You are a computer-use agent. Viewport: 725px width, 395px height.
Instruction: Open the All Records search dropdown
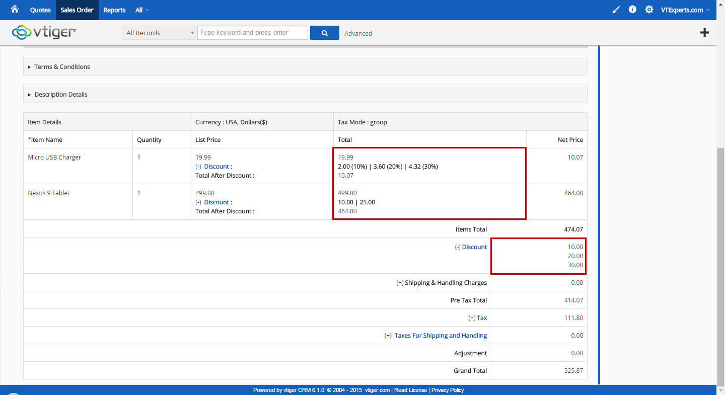tap(160, 33)
